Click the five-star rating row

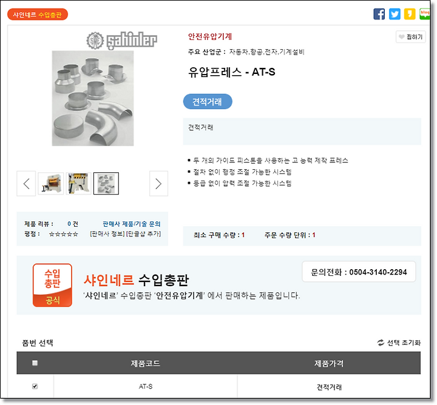point(64,234)
